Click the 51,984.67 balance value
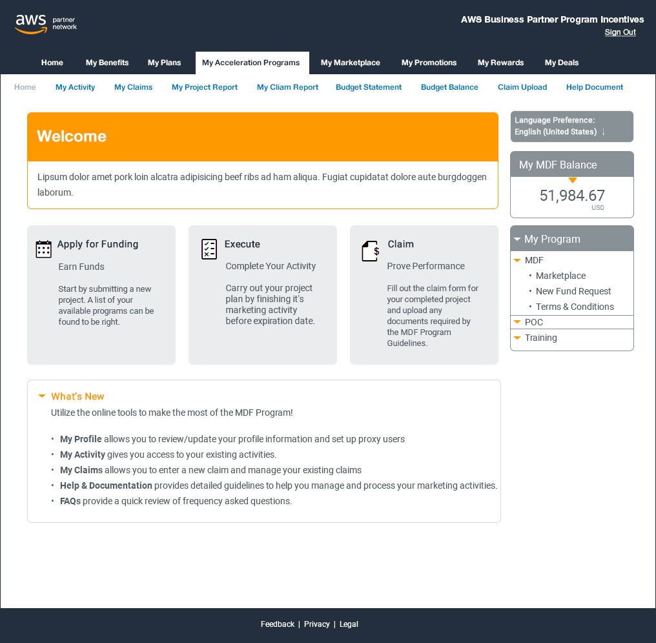 point(572,196)
